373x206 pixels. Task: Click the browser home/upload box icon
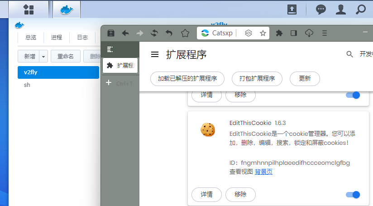(x=111, y=33)
